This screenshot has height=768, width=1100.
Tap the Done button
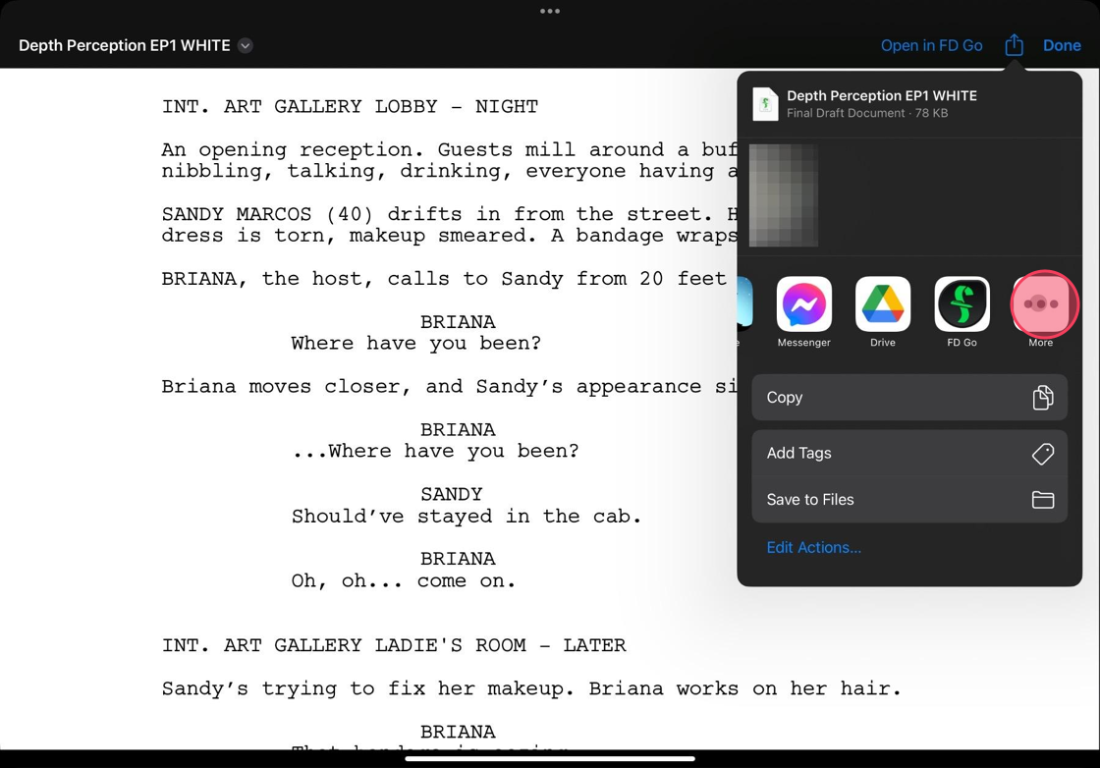[1062, 45]
